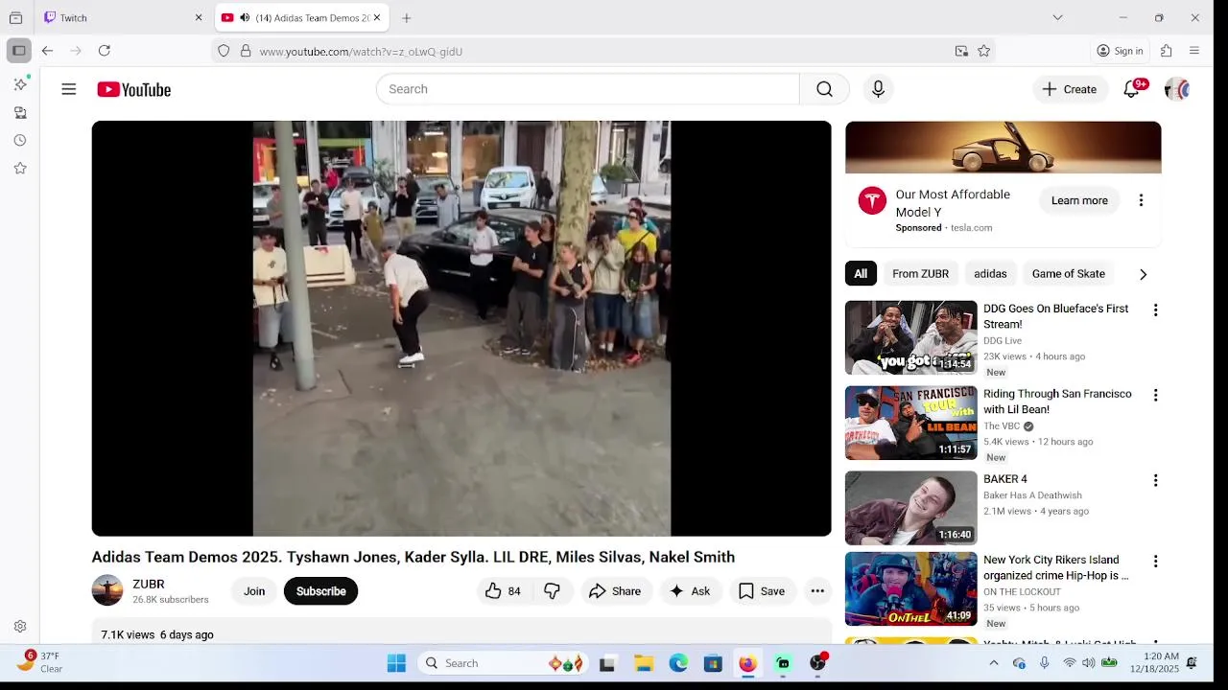Screen dimensions: 1228x690
Task: Show hidden system tray icons
Action: coord(994,663)
